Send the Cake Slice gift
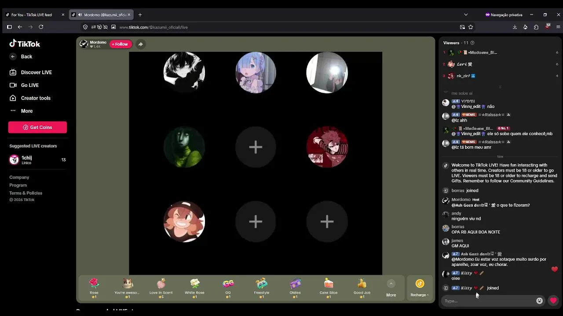 click(329, 288)
